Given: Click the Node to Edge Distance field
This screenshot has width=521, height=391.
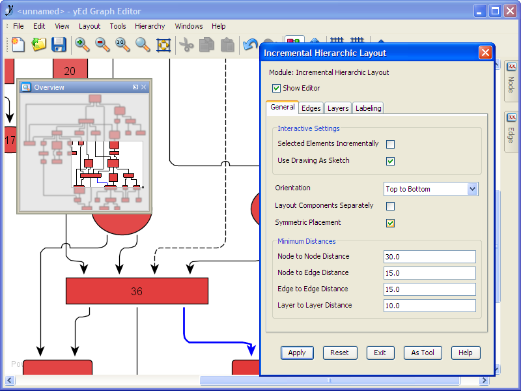Looking at the screenshot, I should 430,273.
